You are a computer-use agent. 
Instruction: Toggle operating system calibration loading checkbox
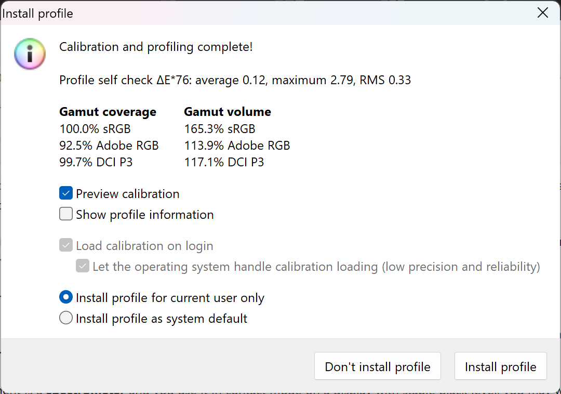[83, 267]
